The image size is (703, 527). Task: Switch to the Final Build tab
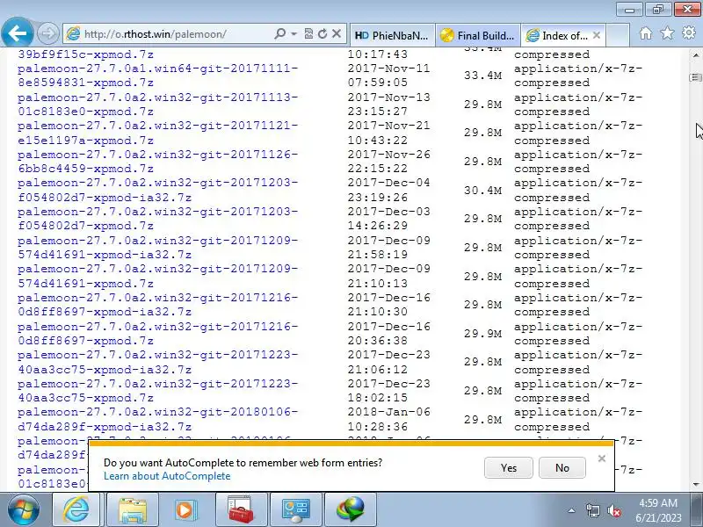(477, 35)
